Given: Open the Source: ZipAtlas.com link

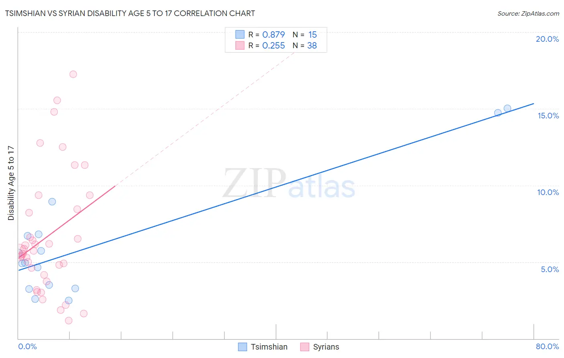Looking at the screenshot, I should [528, 13].
